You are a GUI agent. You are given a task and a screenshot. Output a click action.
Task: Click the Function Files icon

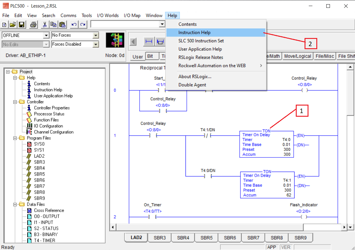[x=29, y=120]
